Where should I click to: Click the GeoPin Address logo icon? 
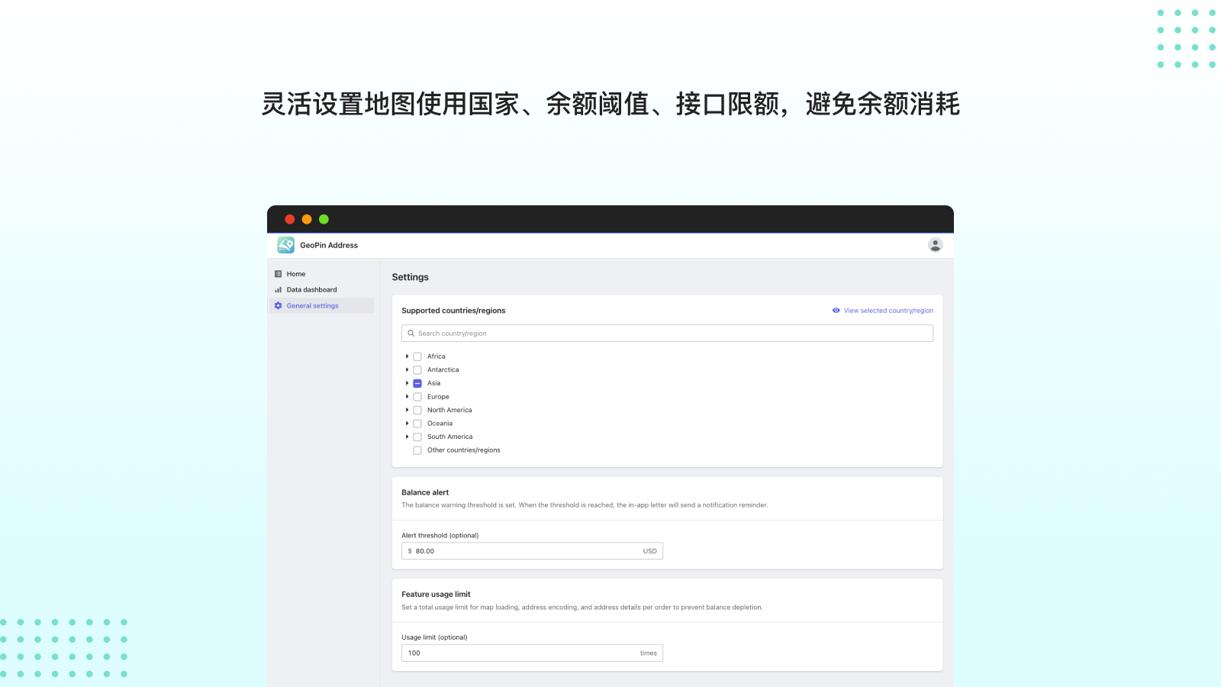285,245
